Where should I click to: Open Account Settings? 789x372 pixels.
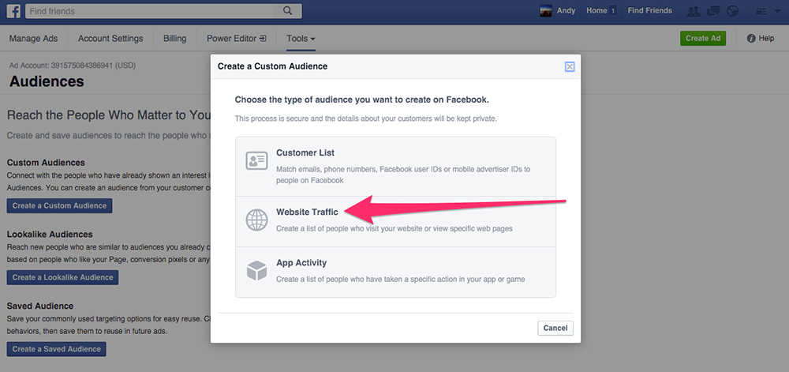(x=110, y=39)
